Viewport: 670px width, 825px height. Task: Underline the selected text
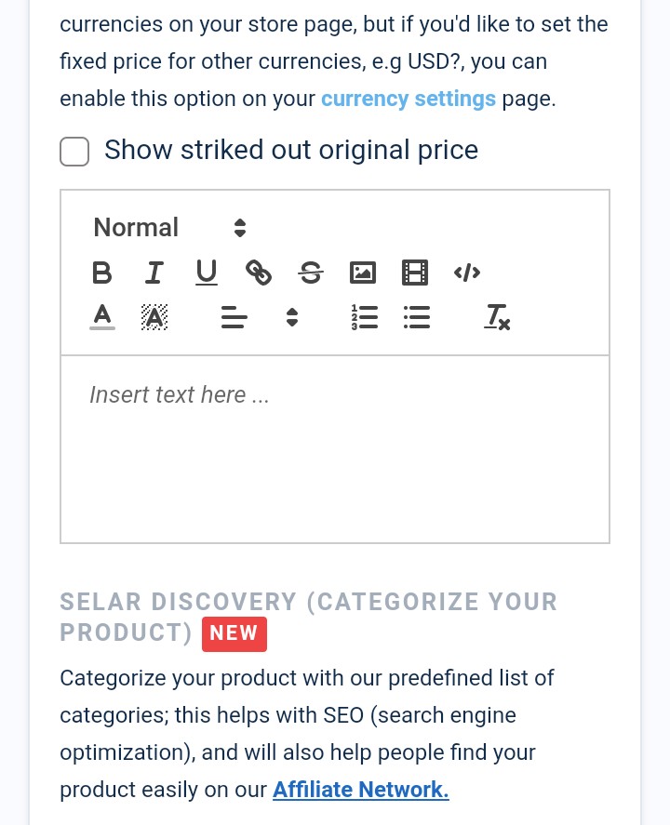point(206,273)
